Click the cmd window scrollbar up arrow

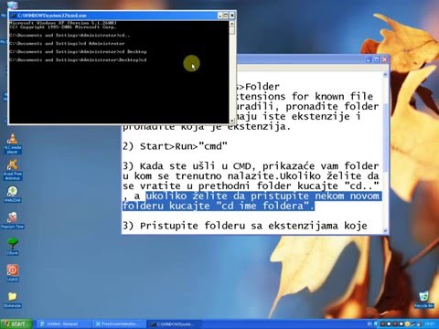232,24
